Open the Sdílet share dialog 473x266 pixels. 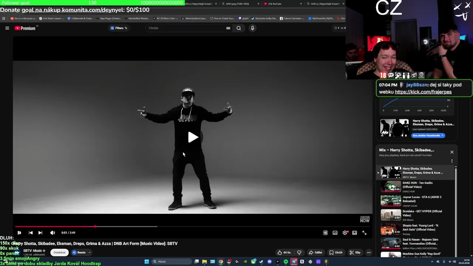click(x=316, y=253)
